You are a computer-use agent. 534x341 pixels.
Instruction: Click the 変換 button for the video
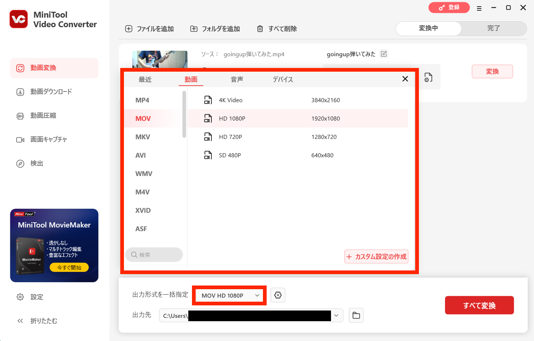(x=492, y=71)
